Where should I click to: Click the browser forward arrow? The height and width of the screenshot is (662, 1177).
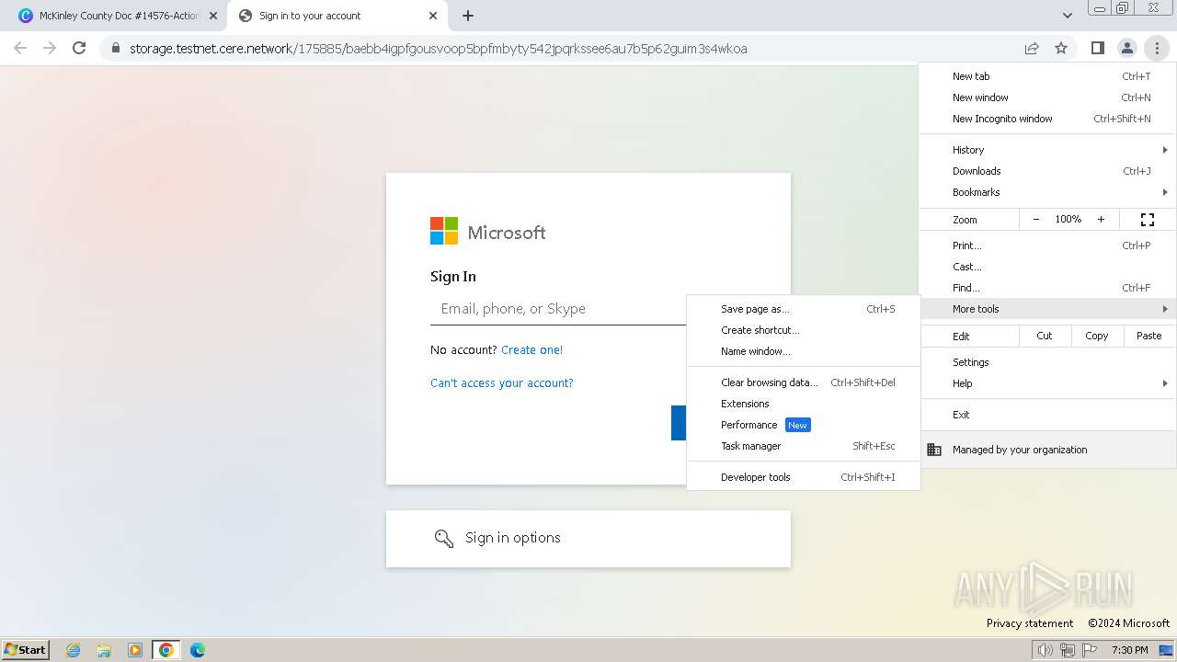tap(50, 48)
